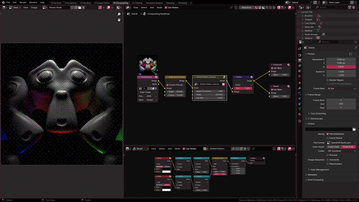The image size is (359, 202).
Task: Click the zoom magnifier icon in image viewer
Action: point(119,14)
